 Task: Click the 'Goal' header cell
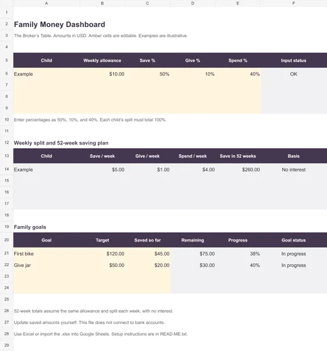tap(47, 240)
